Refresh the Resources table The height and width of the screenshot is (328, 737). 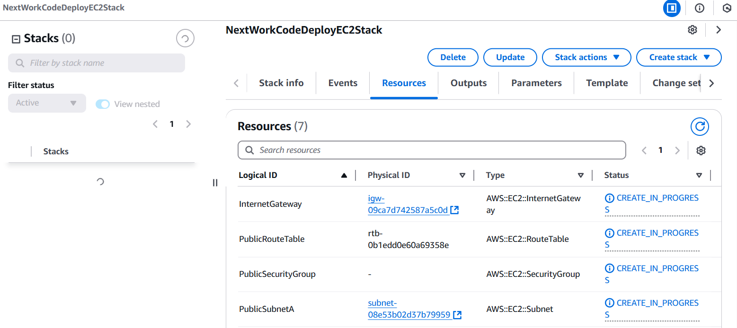(700, 126)
